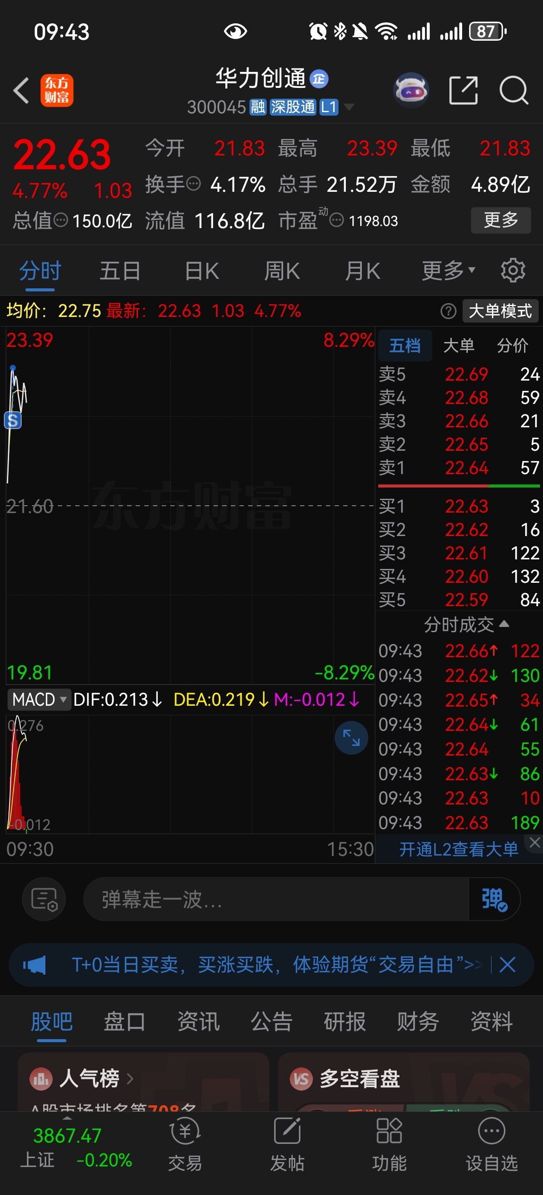Tap the L1 level badge
The image size is (543, 1195).
tap(329, 107)
